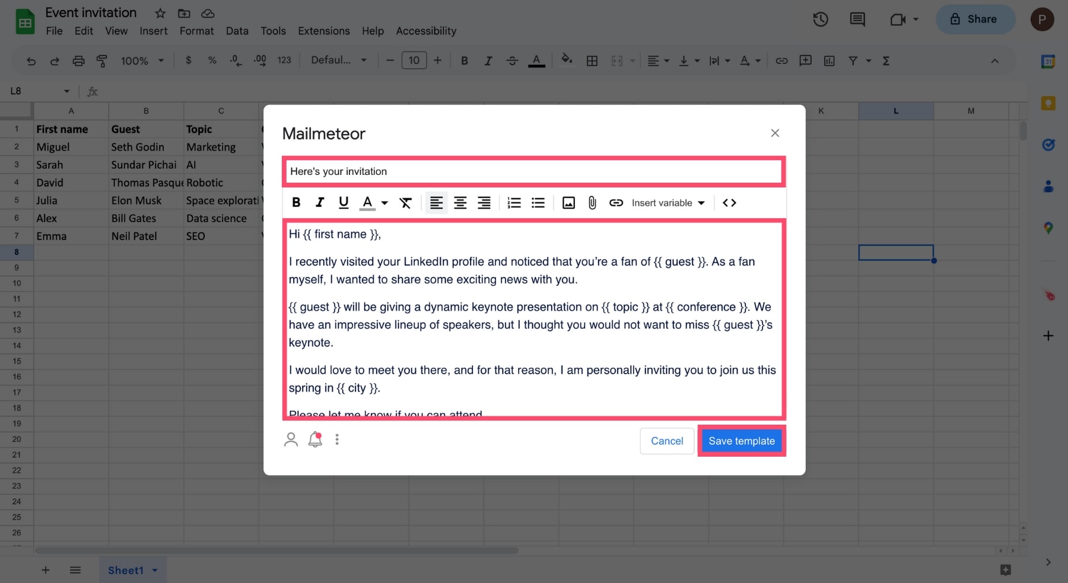Viewport: 1068px width, 583px height.
Task: Open font family Default dropdown
Action: pyautogui.click(x=339, y=60)
